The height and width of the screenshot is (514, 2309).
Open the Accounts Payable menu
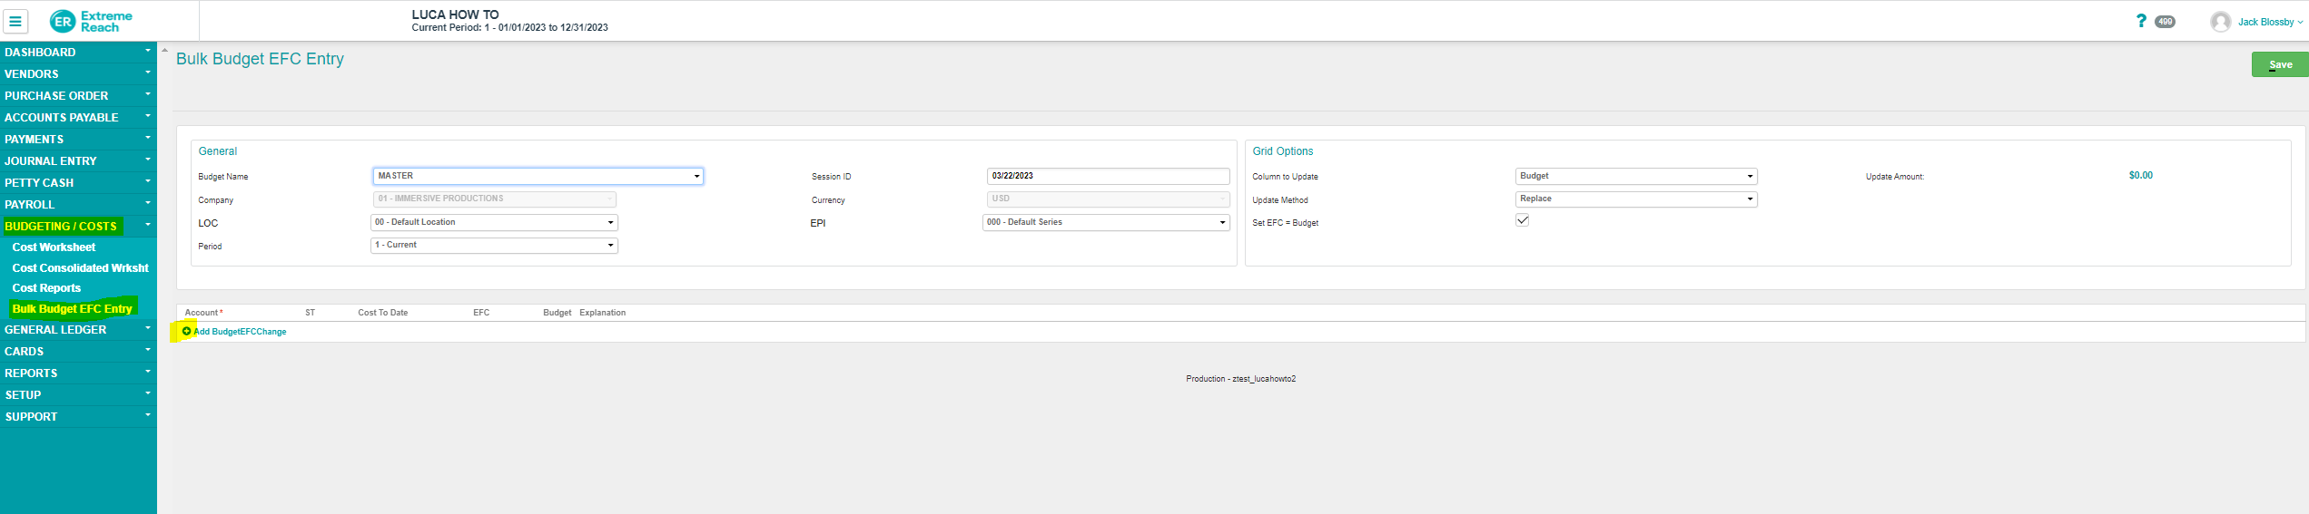(61, 118)
